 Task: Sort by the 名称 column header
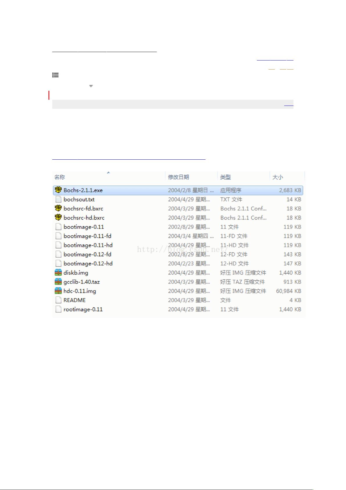(x=60, y=177)
